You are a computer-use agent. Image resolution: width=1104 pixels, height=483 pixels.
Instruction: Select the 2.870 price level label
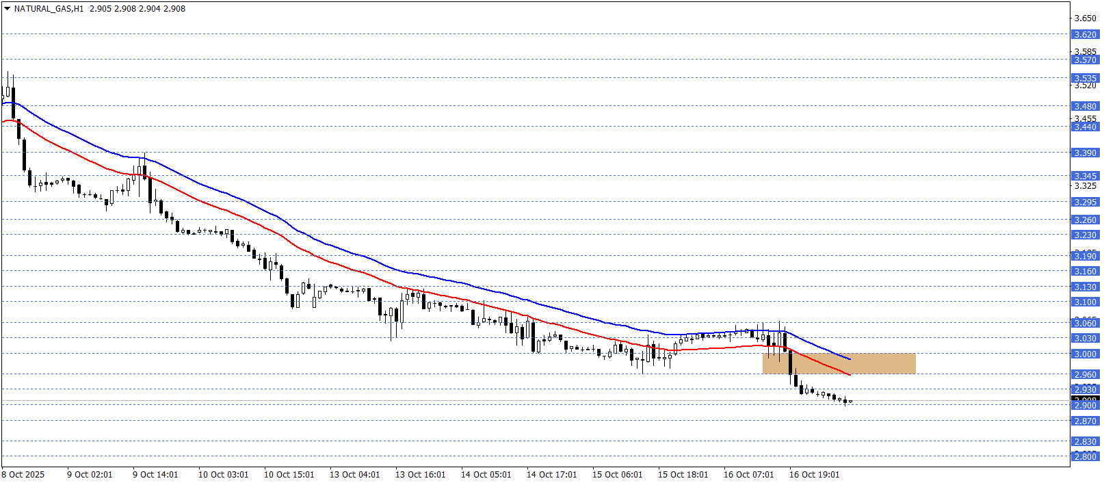click(1085, 421)
